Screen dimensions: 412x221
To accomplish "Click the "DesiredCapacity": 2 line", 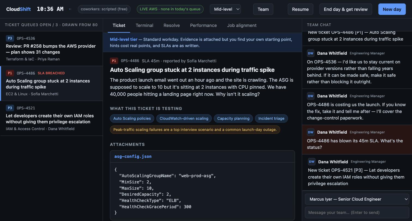I will click(145, 194).
